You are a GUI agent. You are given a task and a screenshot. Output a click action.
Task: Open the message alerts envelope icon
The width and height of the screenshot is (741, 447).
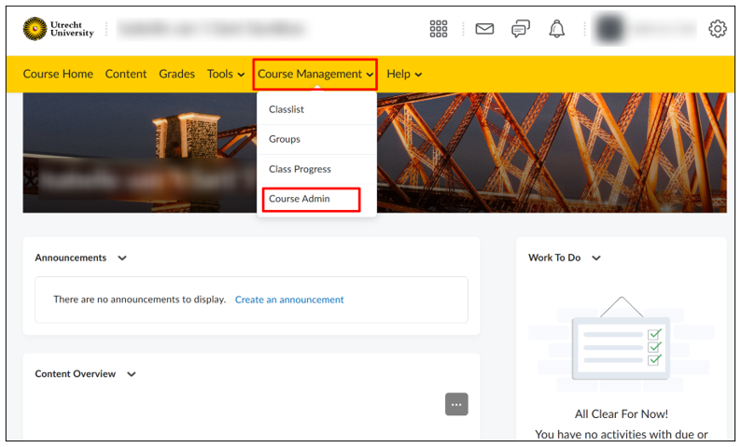click(484, 29)
